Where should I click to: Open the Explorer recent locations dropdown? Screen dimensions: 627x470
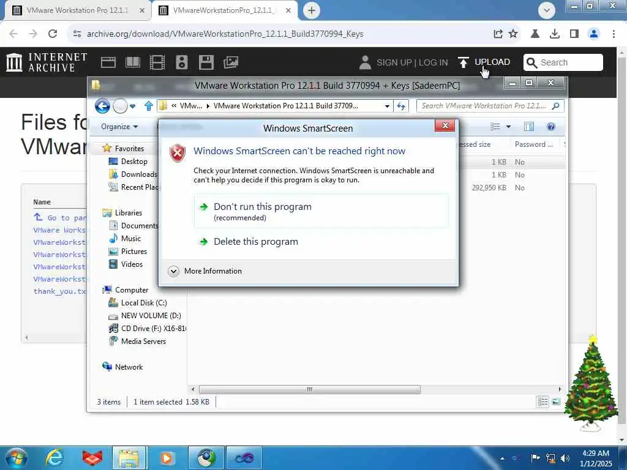click(x=133, y=106)
